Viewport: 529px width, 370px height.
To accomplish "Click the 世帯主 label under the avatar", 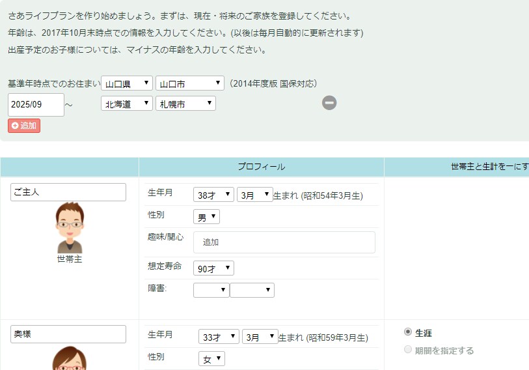I will coord(70,259).
